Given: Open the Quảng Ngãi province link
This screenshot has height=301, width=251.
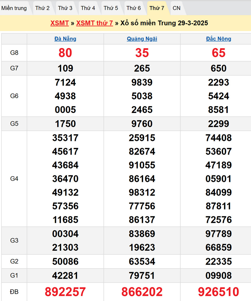Looking at the screenshot, I should 142,39.
